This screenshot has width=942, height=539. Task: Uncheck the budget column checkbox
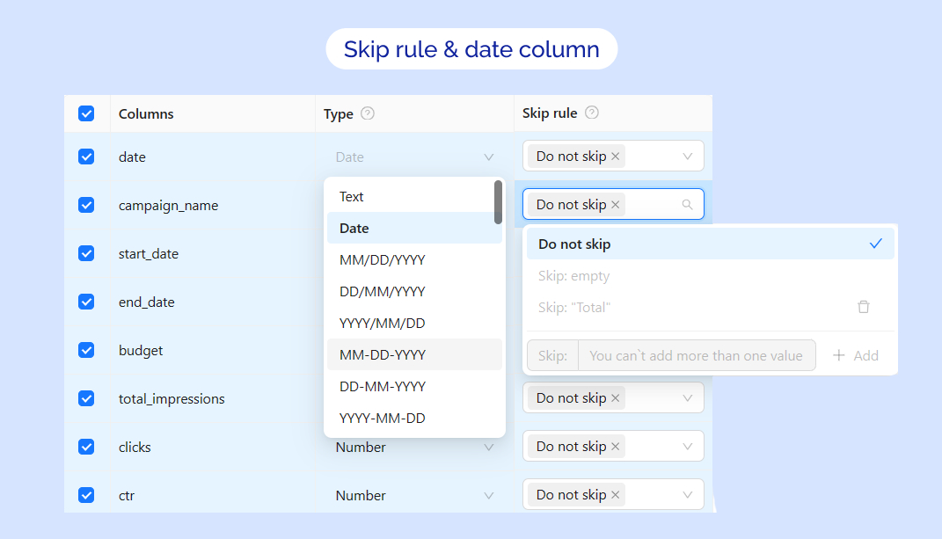click(x=86, y=350)
